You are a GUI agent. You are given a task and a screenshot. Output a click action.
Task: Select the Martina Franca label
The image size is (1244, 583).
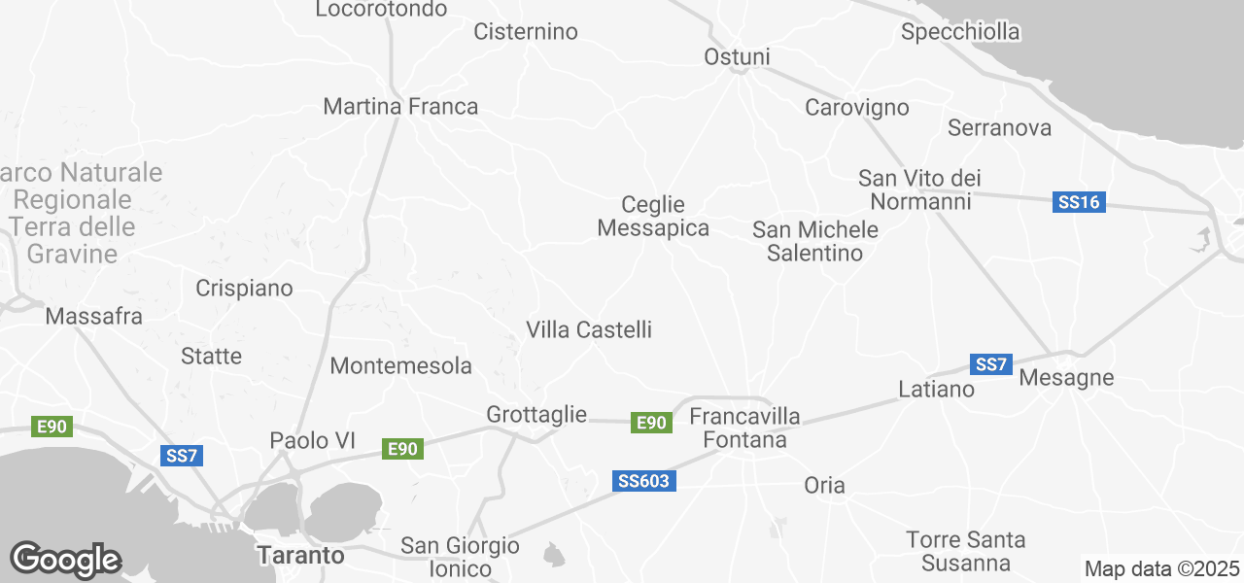tap(400, 106)
